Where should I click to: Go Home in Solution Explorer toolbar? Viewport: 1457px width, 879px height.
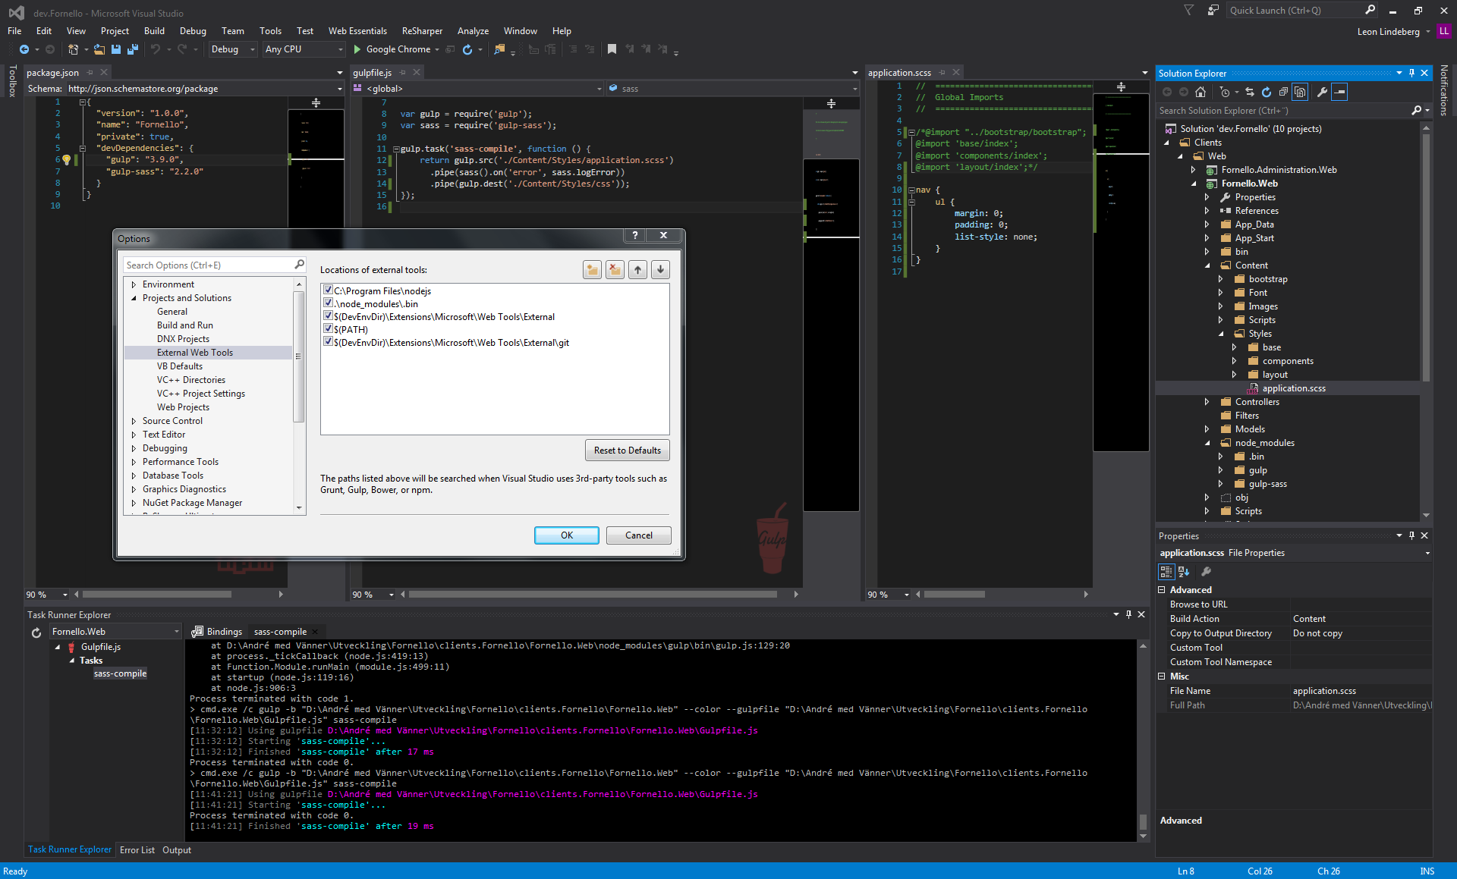1200,92
